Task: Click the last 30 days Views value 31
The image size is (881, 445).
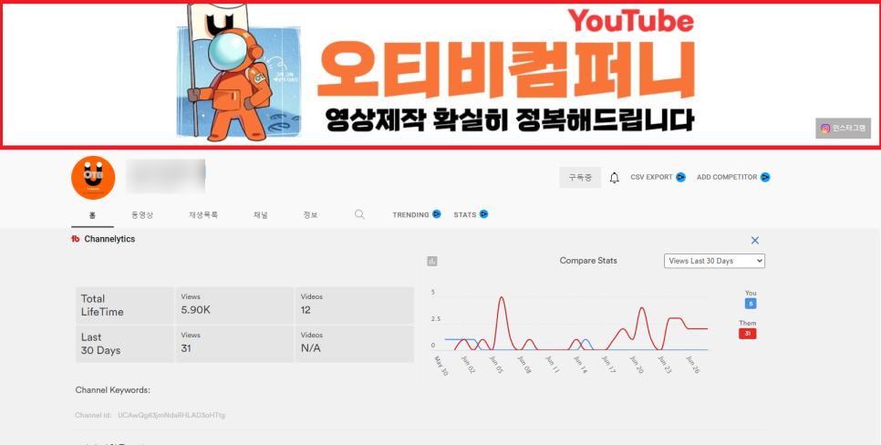Action: coord(186,348)
